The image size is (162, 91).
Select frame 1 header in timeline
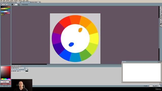click(x=25, y=68)
